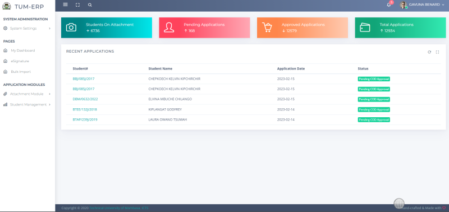Select the Approved Applications card title

click(x=303, y=25)
